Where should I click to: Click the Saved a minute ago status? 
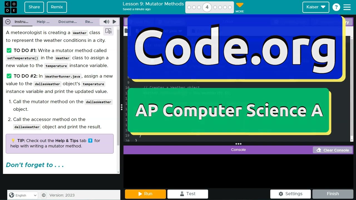(x=137, y=9)
